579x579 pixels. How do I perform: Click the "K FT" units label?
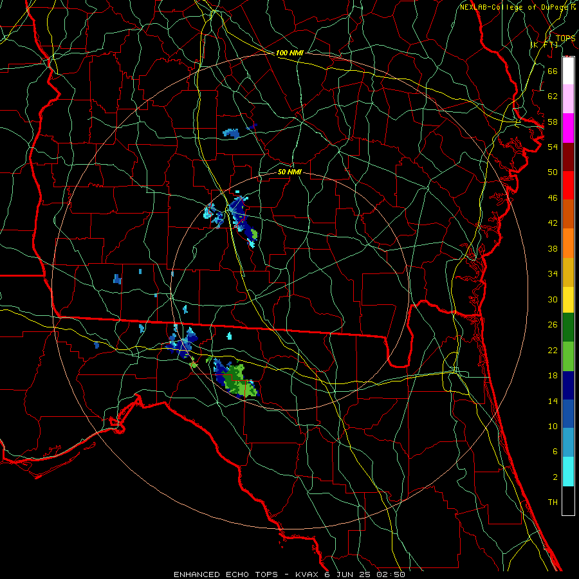click(544, 44)
